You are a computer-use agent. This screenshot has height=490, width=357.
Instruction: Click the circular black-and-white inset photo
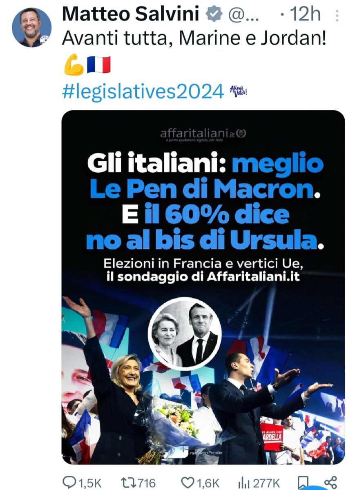[185, 334]
